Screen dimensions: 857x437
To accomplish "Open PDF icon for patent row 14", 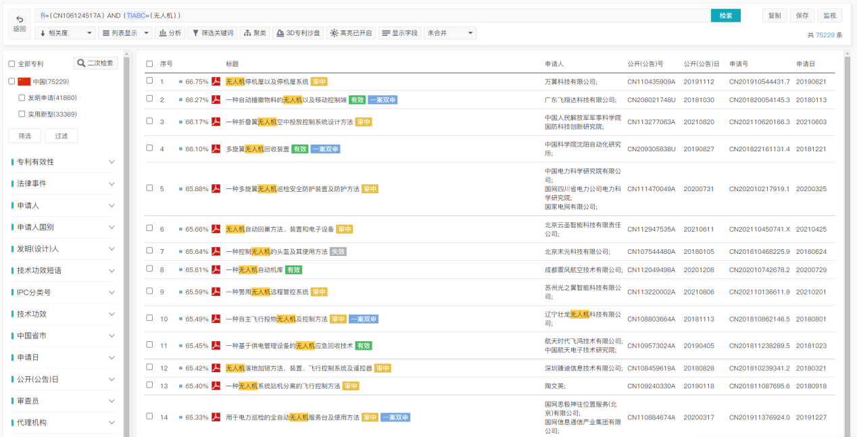I will click(x=216, y=417).
